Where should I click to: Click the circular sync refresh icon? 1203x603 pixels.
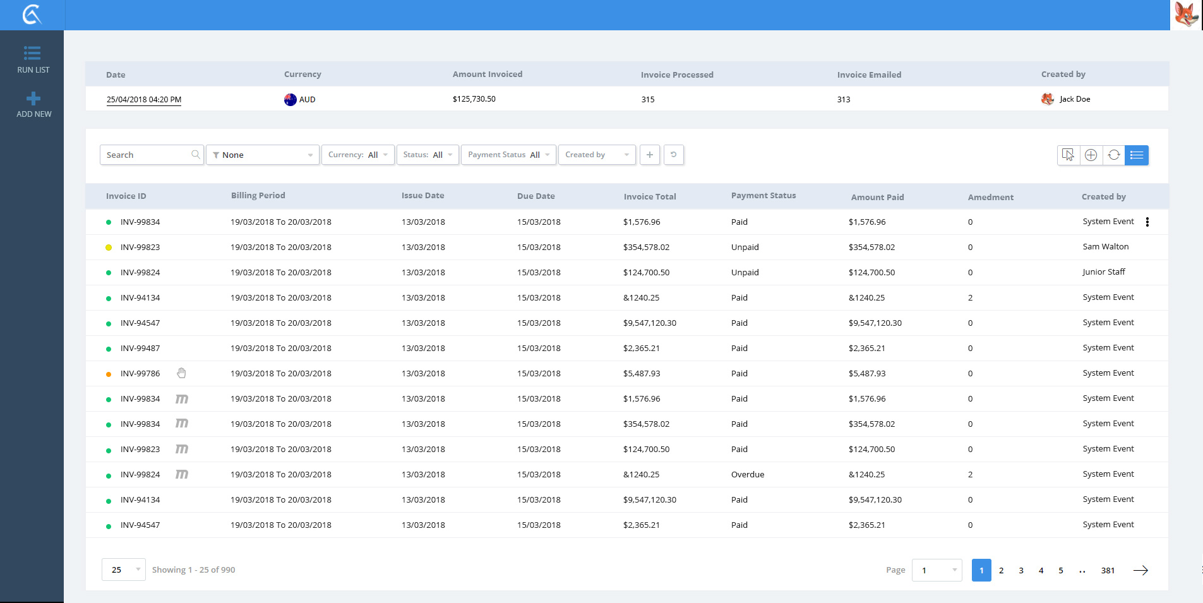click(1113, 155)
